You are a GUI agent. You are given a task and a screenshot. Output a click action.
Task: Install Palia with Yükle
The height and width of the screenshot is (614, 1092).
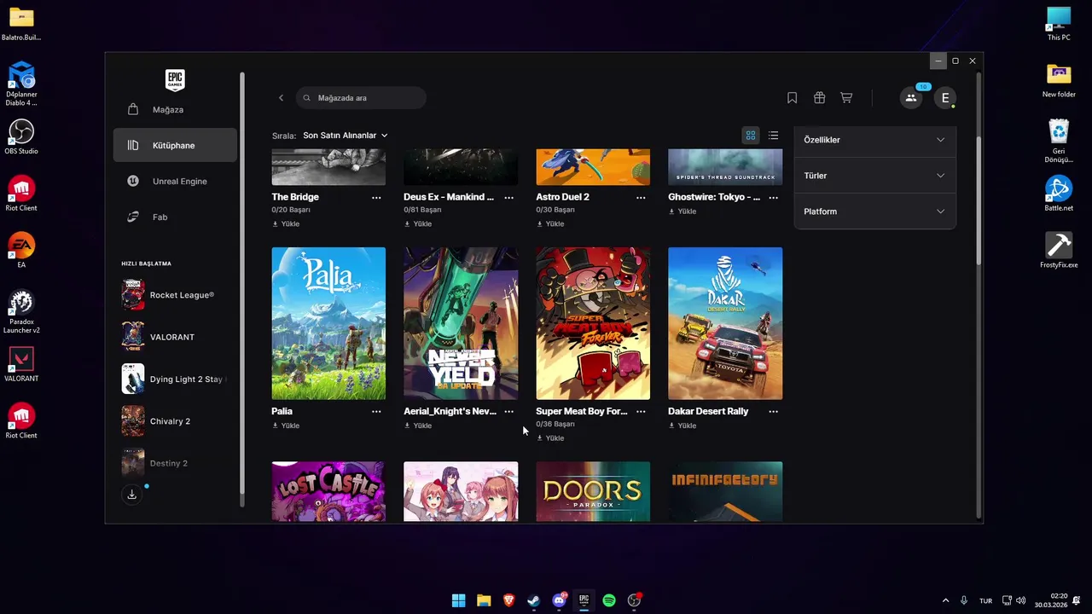pos(286,426)
